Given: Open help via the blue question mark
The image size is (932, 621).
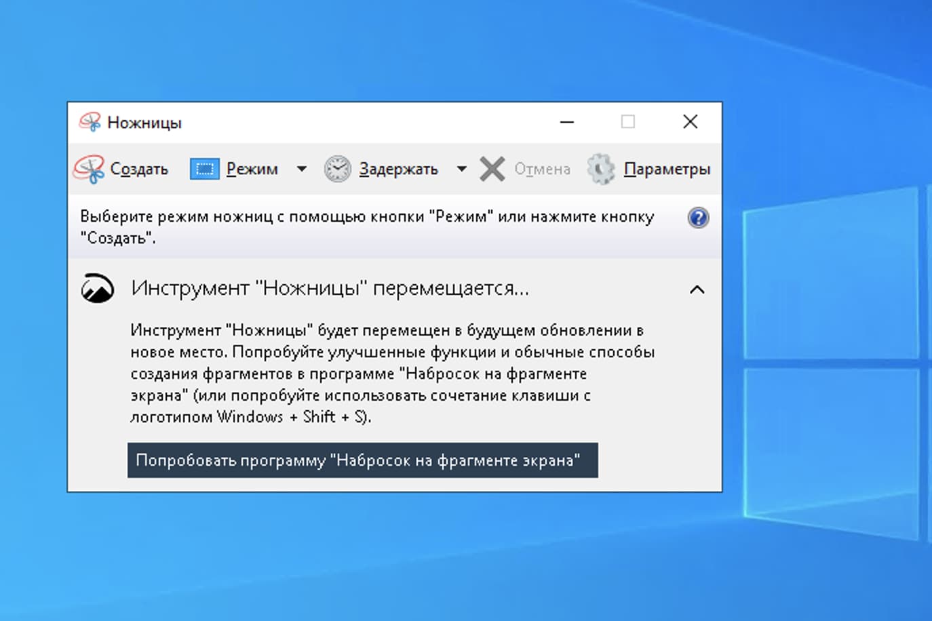Looking at the screenshot, I should point(698,218).
